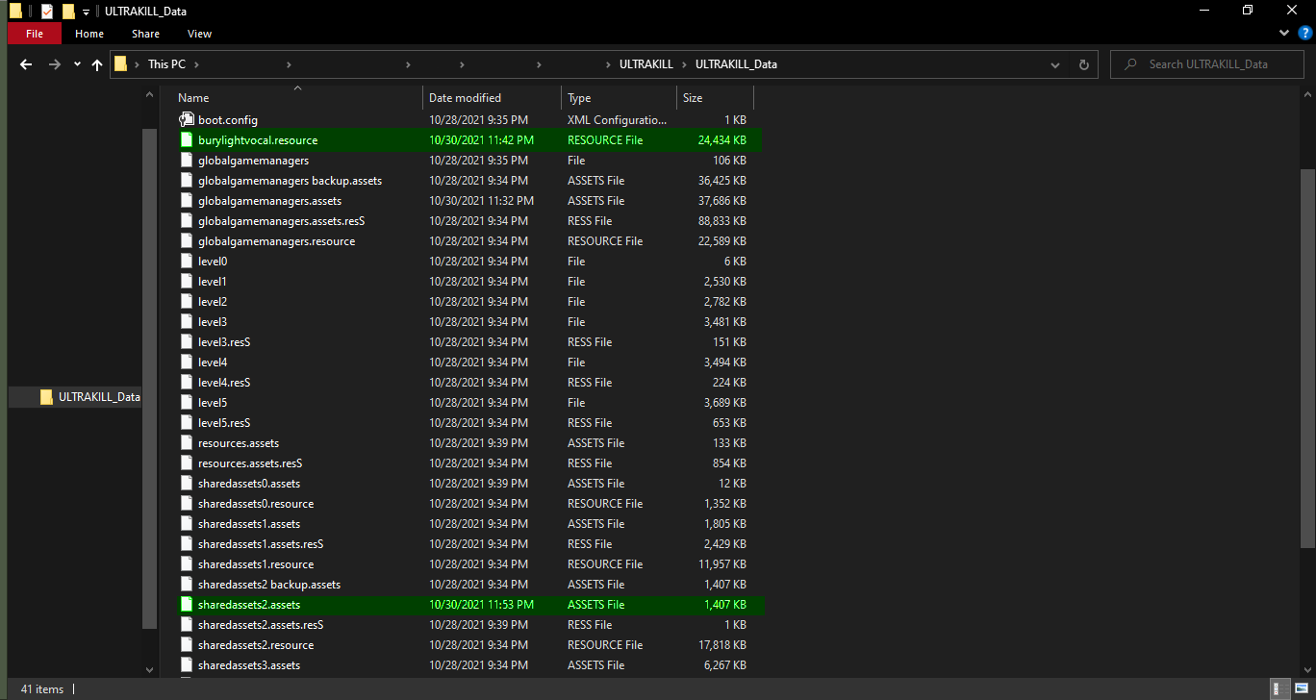Click the burylightvocal.resource file icon
The image size is (1316, 700).
[188, 140]
